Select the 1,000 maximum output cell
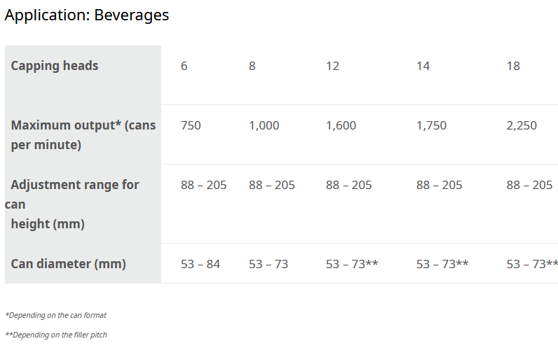This screenshot has width=558, height=362. pos(264,126)
